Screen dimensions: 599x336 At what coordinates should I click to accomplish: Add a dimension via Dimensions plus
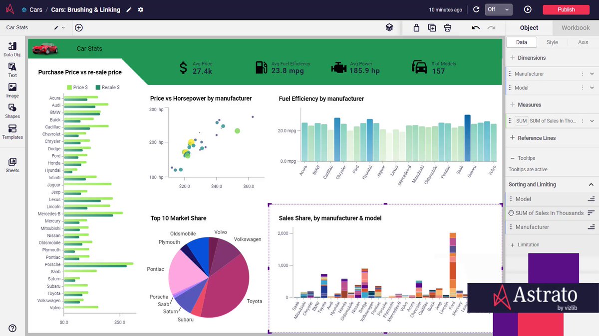click(512, 58)
